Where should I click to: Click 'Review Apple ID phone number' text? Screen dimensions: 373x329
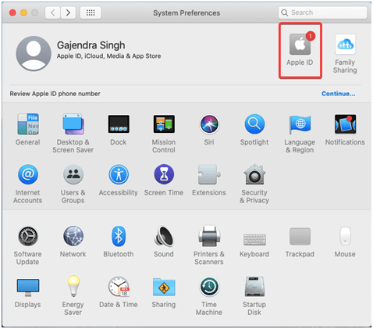(x=55, y=94)
